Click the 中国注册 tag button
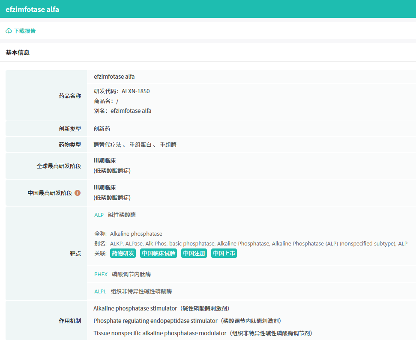 point(194,253)
